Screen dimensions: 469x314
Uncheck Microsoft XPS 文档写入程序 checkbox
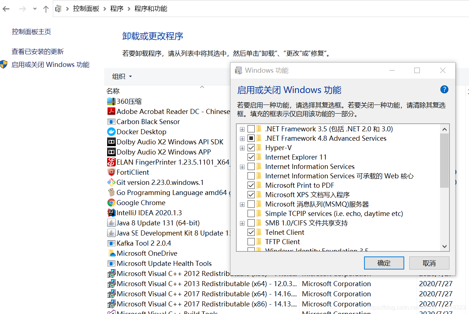click(251, 195)
